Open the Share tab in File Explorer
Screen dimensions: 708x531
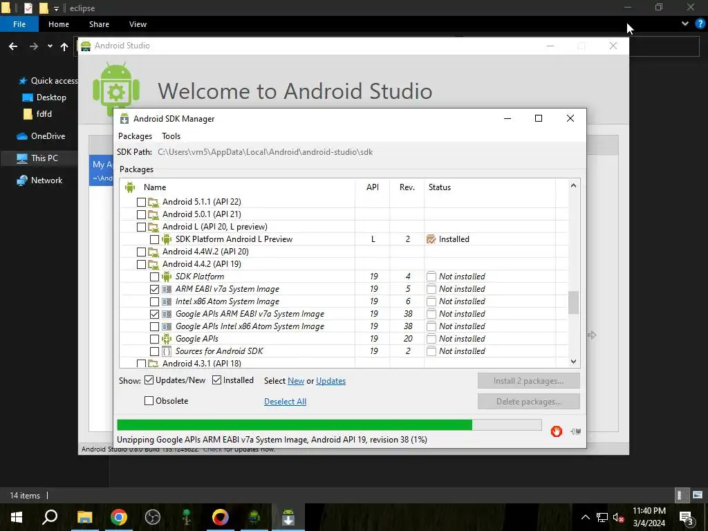pos(99,24)
